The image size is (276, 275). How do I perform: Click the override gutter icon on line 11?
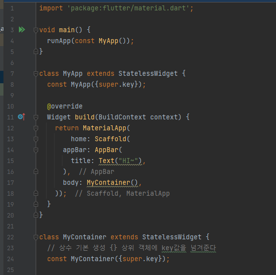tap(21, 117)
